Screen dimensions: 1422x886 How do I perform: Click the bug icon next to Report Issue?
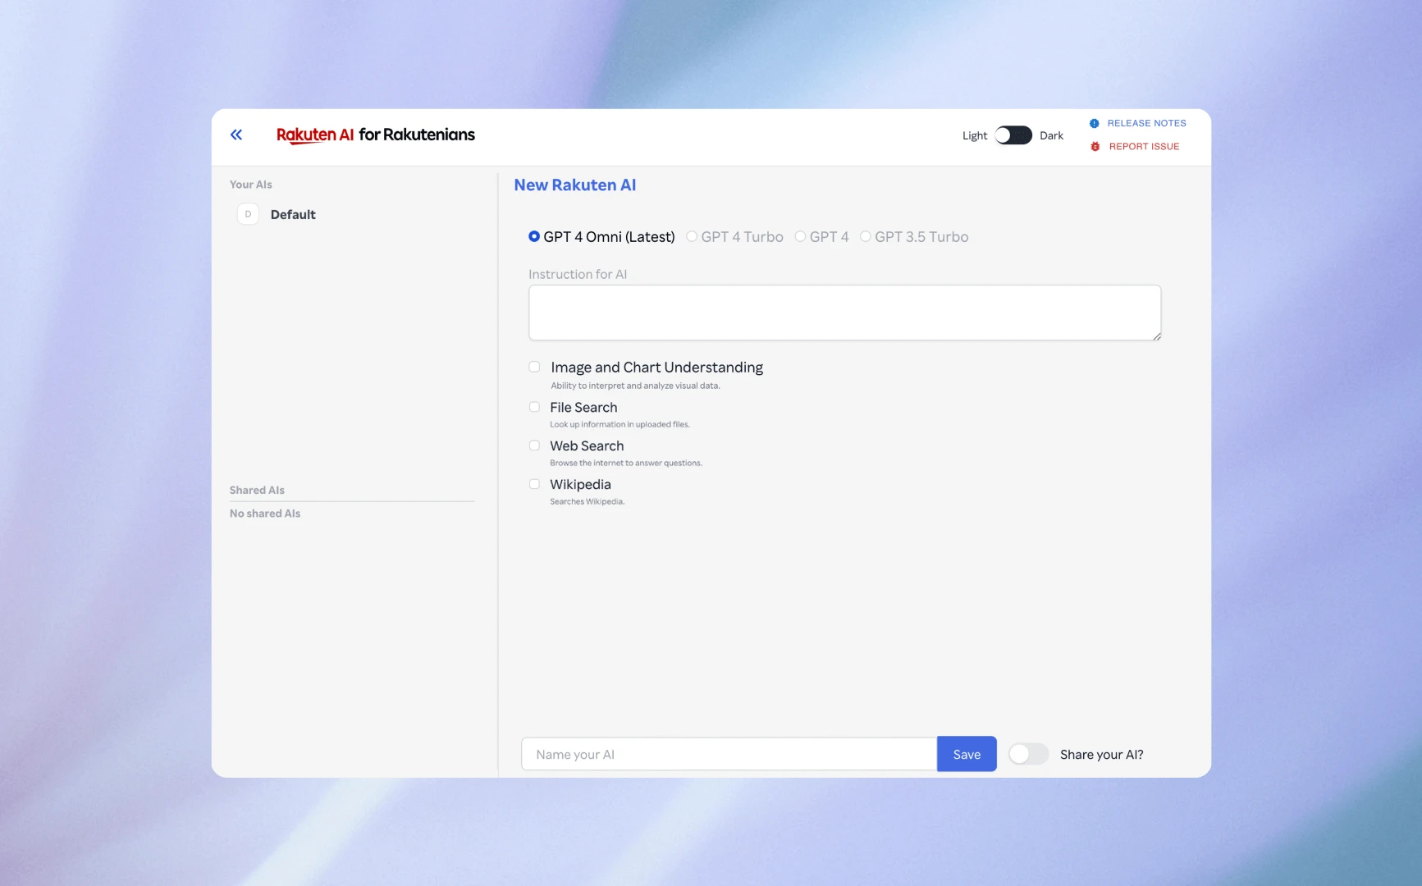pyautogui.click(x=1094, y=146)
